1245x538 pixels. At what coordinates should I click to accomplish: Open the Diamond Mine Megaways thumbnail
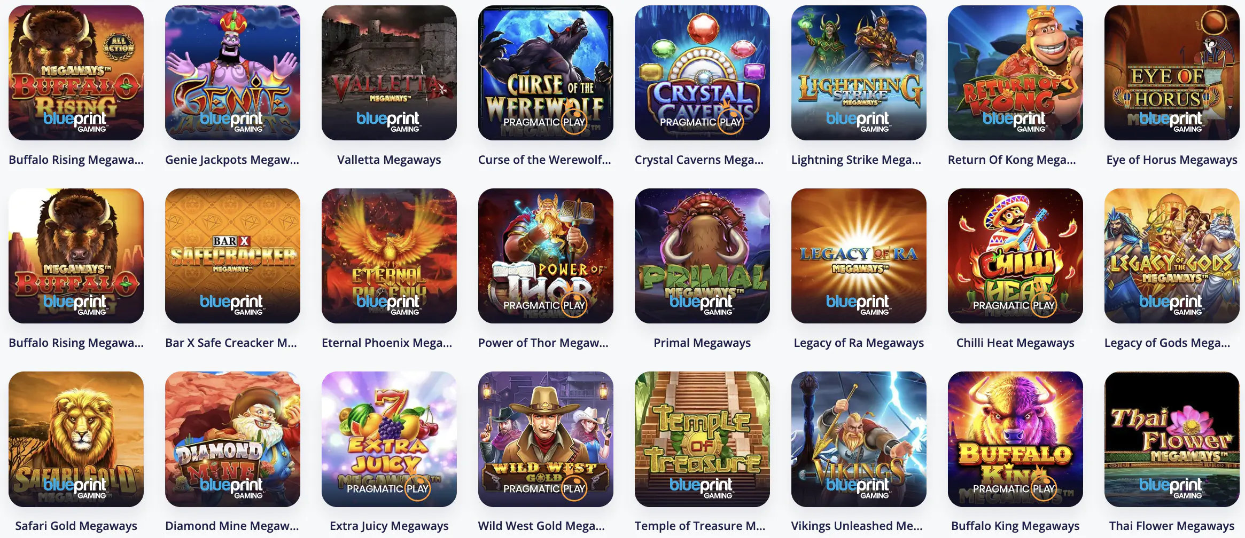point(232,439)
